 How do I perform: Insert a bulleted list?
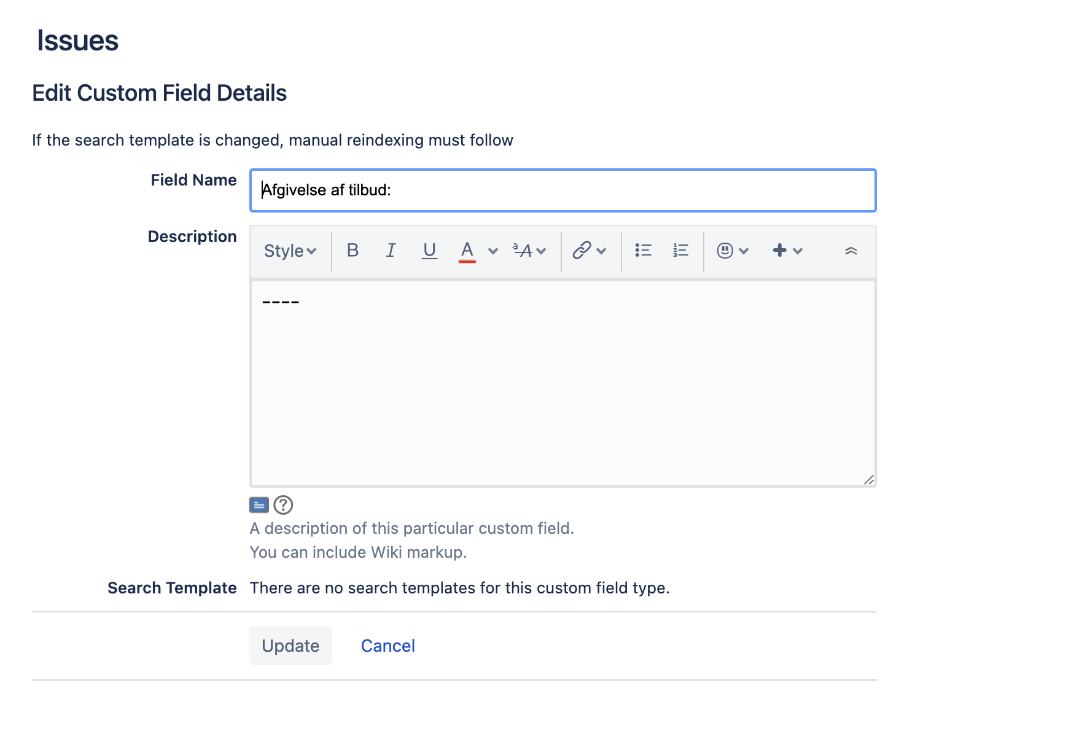pos(643,251)
